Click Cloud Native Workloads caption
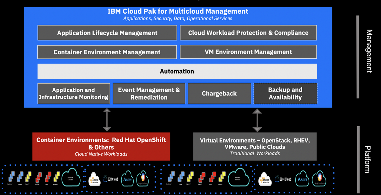 pyautogui.click(x=101, y=154)
